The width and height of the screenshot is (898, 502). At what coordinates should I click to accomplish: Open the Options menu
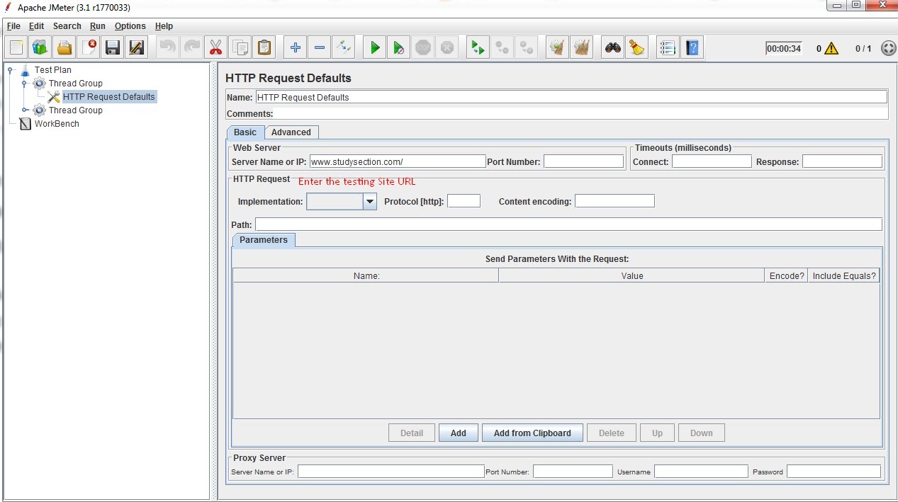[x=130, y=26]
